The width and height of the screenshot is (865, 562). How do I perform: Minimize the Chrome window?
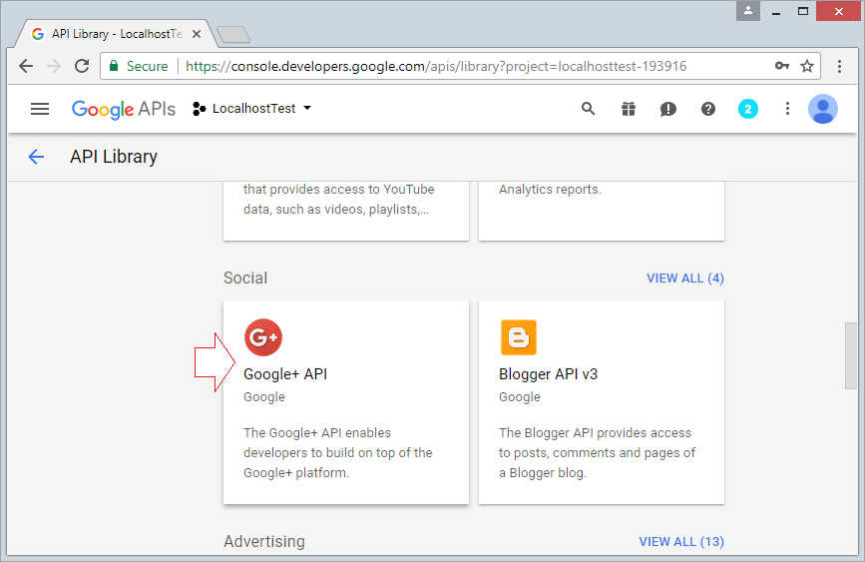[x=776, y=11]
